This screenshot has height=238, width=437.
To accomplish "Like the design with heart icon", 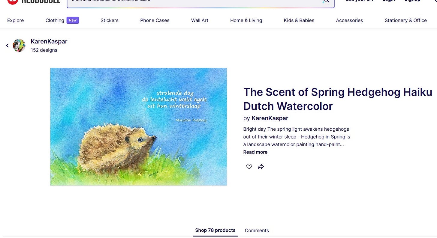I will pyautogui.click(x=249, y=167).
